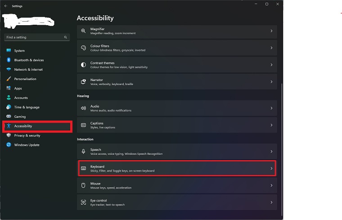The width and height of the screenshot is (342, 220).
Task: Click the Captions CC icon
Action: (x=83, y=125)
